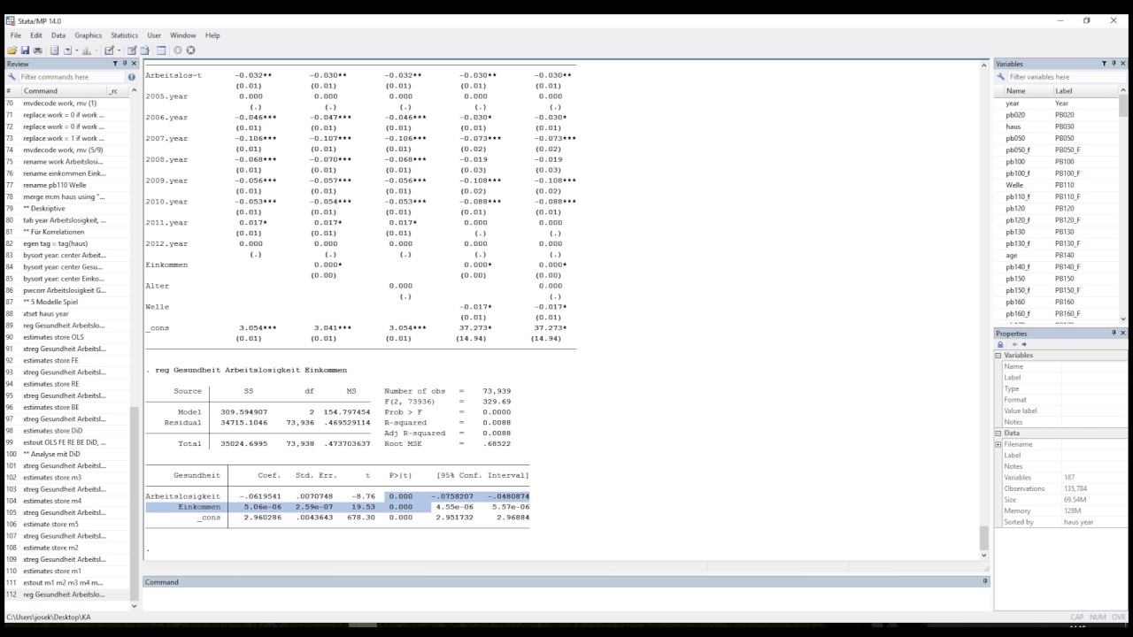The width and height of the screenshot is (1133, 637).
Task: Click the Filter variables here field
Action: pyautogui.click(x=1067, y=77)
